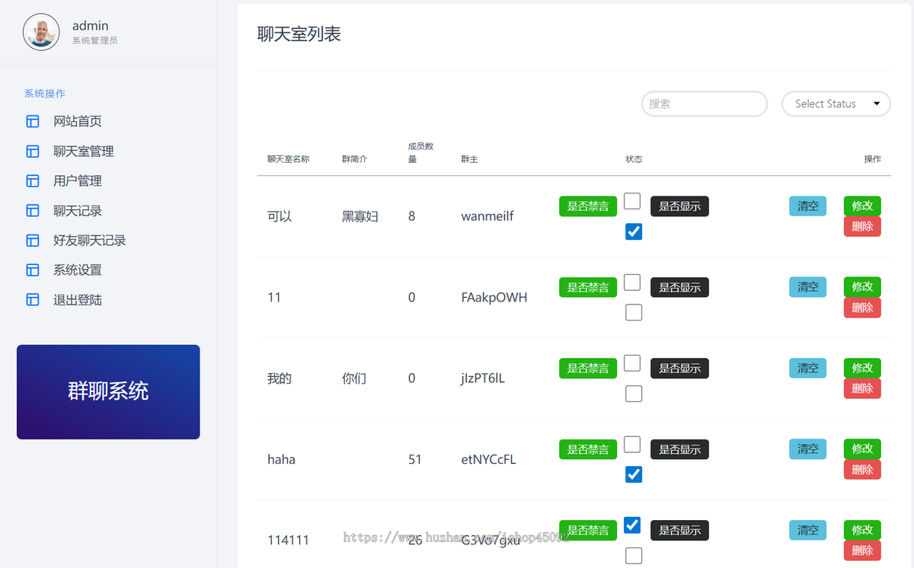
Task: Toggle upper checkbox in haha row
Action: (632, 444)
